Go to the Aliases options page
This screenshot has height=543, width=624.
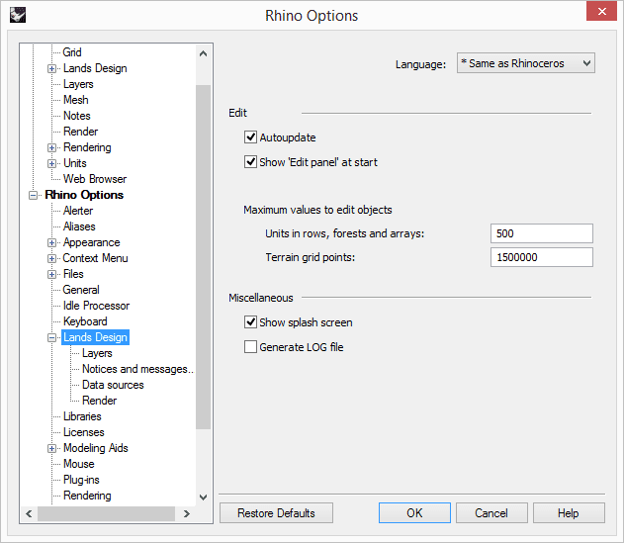pos(79,226)
